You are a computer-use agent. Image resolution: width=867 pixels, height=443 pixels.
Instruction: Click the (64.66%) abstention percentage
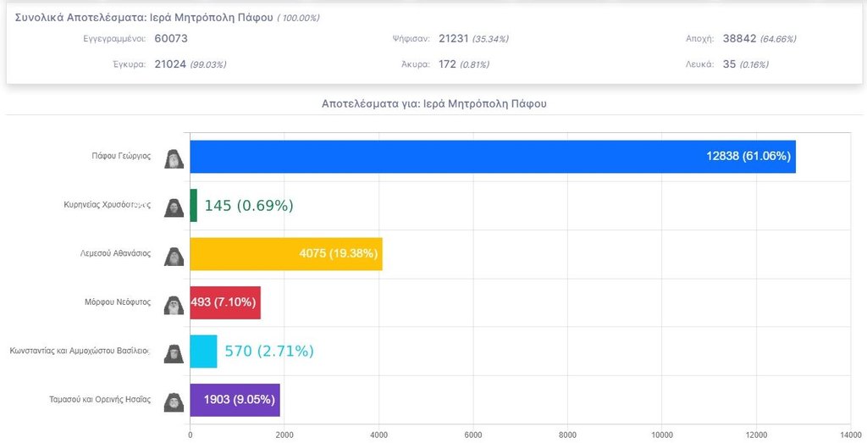778,39
